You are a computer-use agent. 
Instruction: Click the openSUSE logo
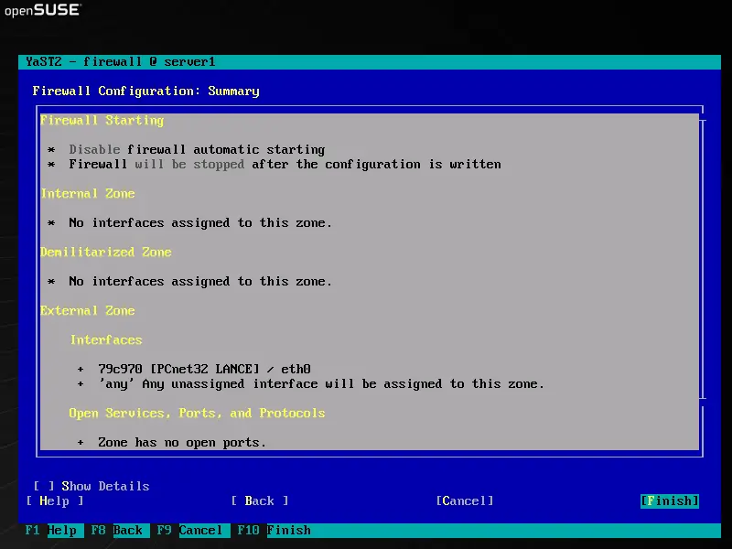tap(43, 12)
